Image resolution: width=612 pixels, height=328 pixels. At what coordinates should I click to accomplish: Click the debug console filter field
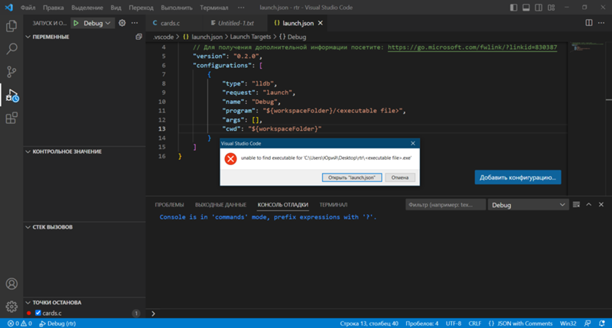click(445, 205)
